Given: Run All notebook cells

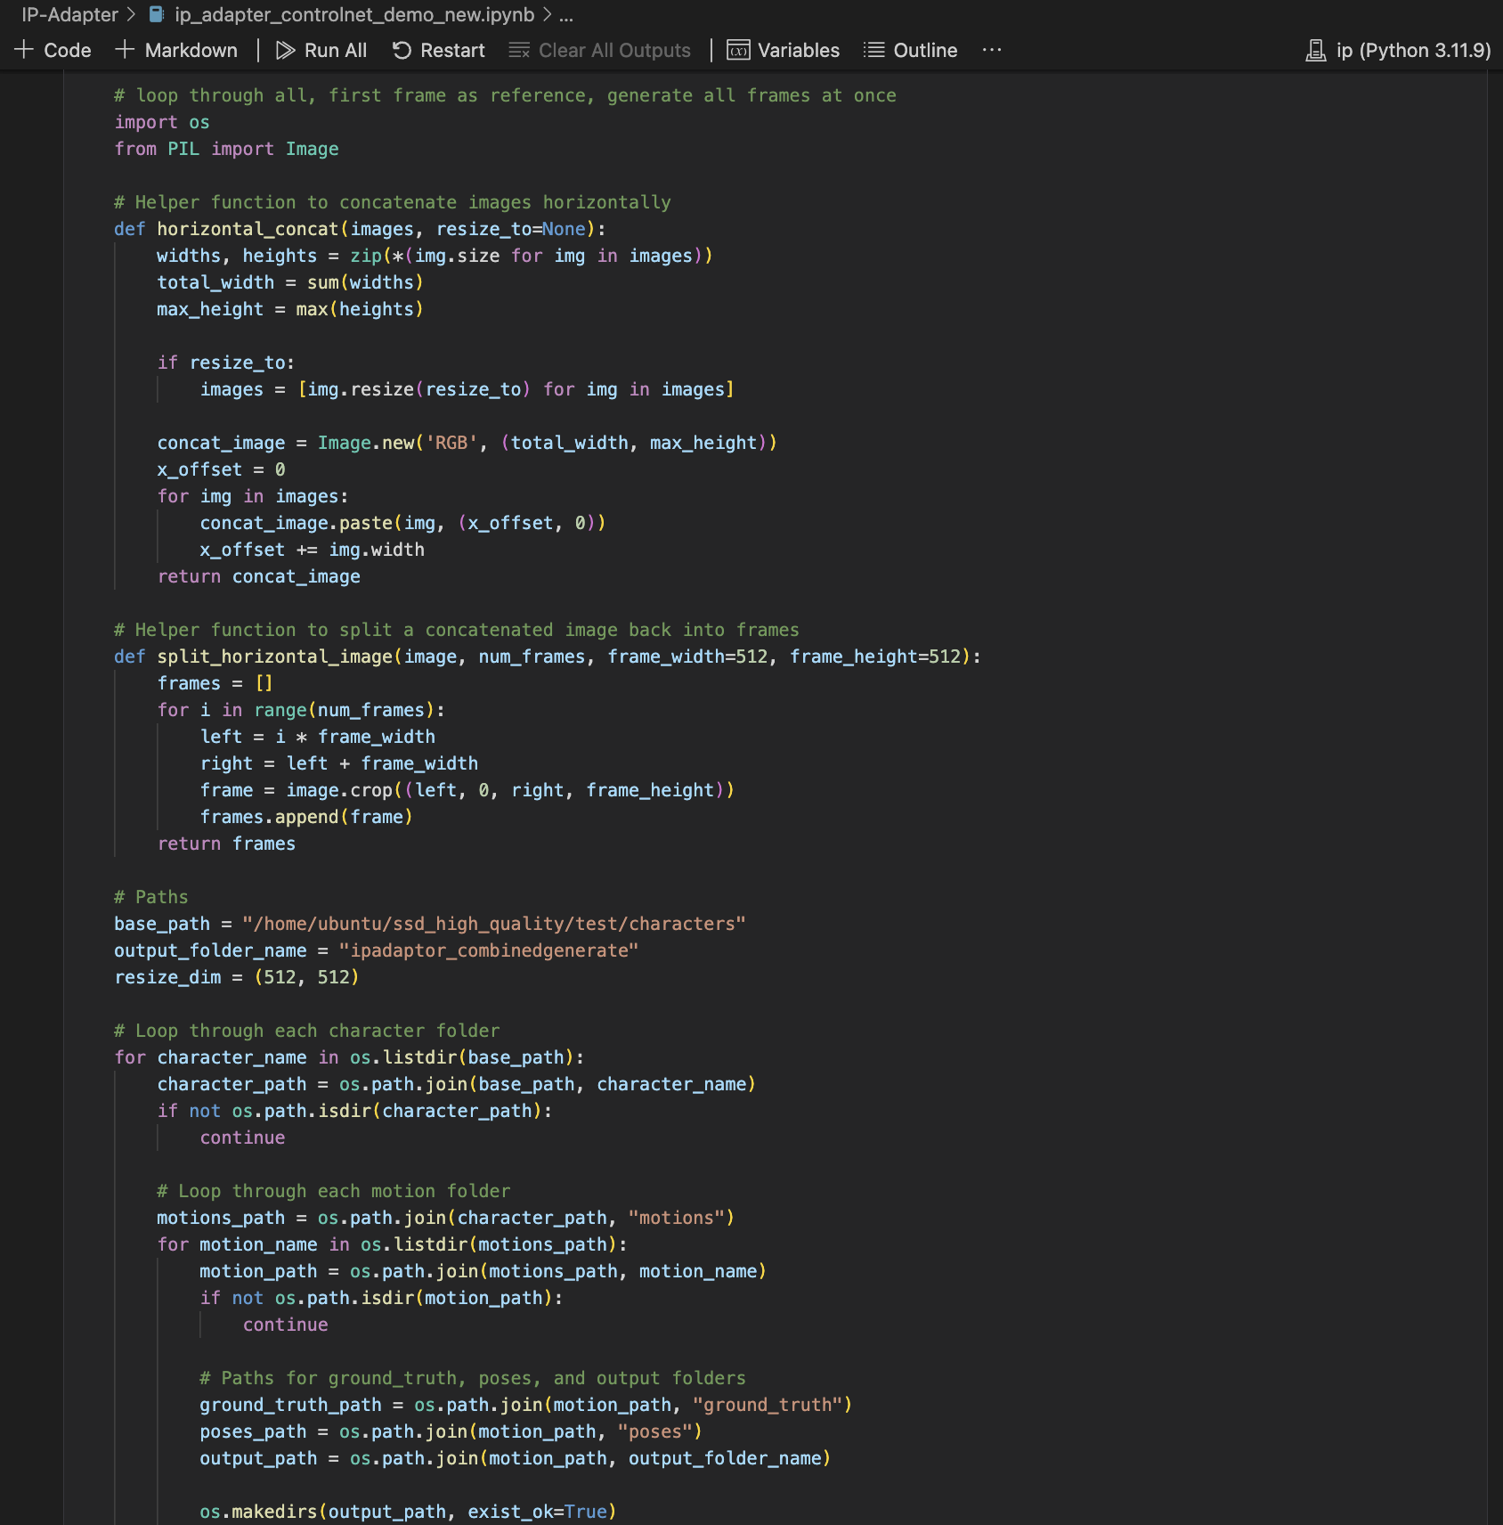Looking at the screenshot, I should pos(321,50).
